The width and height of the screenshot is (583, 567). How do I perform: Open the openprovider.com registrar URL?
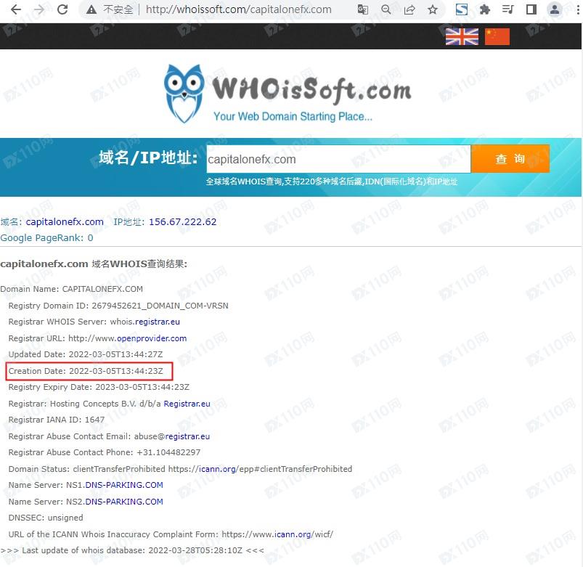coord(152,338)
